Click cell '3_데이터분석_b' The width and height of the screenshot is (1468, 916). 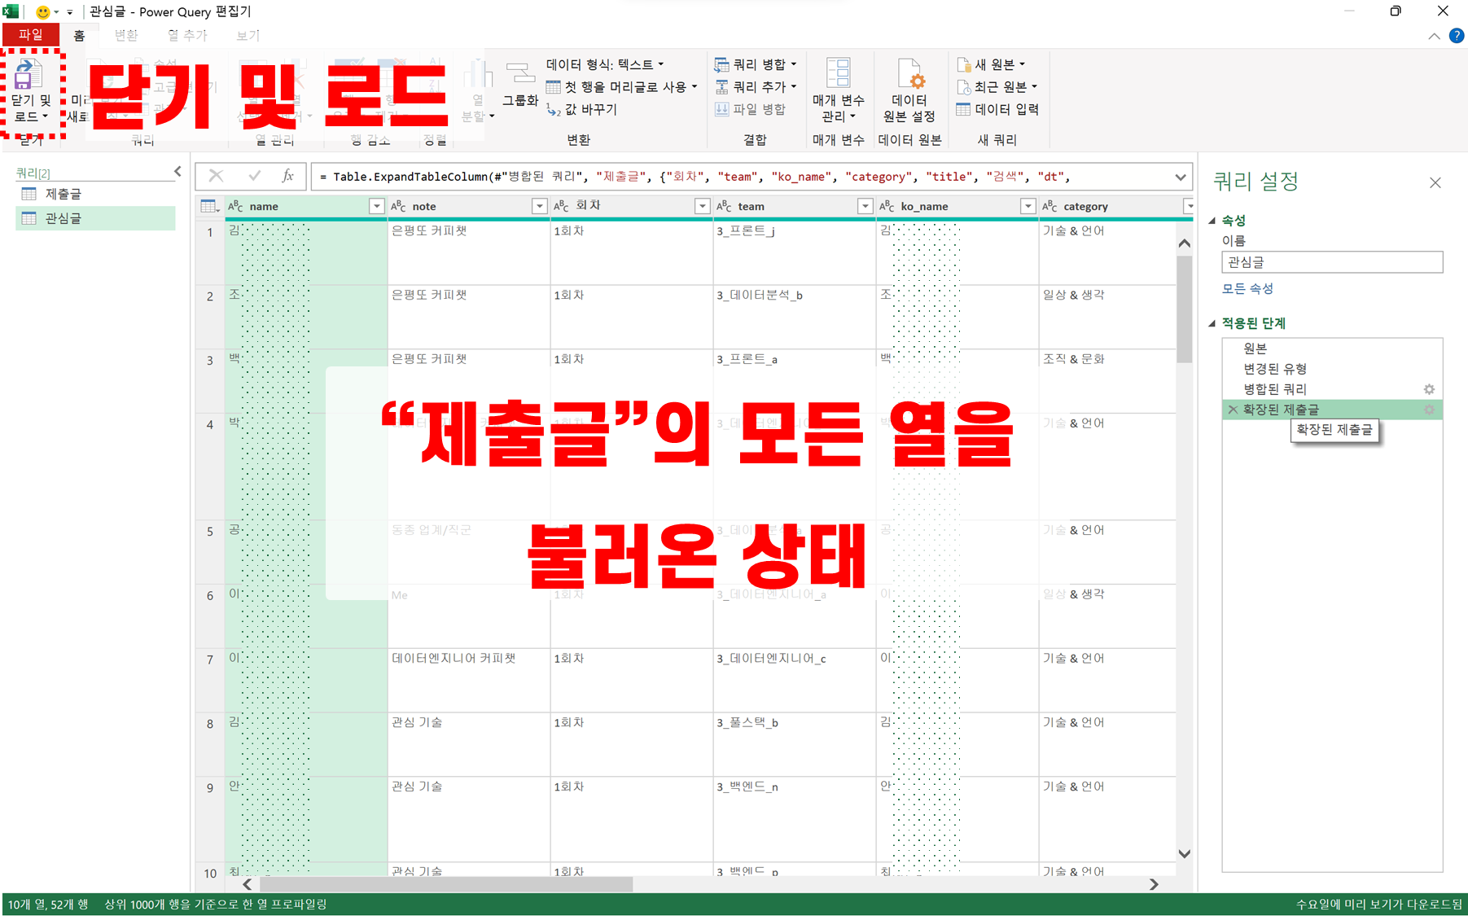(x=794, y=317)
